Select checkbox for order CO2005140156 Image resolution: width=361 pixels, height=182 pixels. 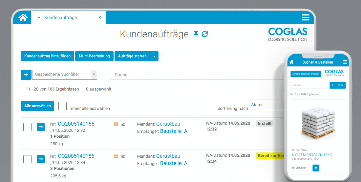coord(27,159)
